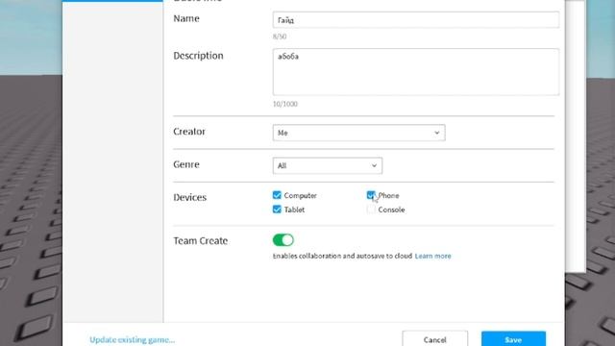Expand the Genre dropdown set to All
Viewport: 615px width, 346px height.
pyautogui.click(x=328, y=165)
